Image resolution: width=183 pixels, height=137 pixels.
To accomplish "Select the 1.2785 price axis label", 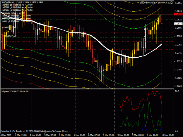I will (178, 36).
